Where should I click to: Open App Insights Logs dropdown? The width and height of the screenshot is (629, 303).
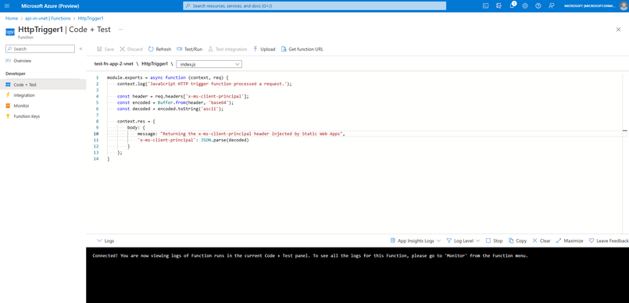click(x=416, y=241)
